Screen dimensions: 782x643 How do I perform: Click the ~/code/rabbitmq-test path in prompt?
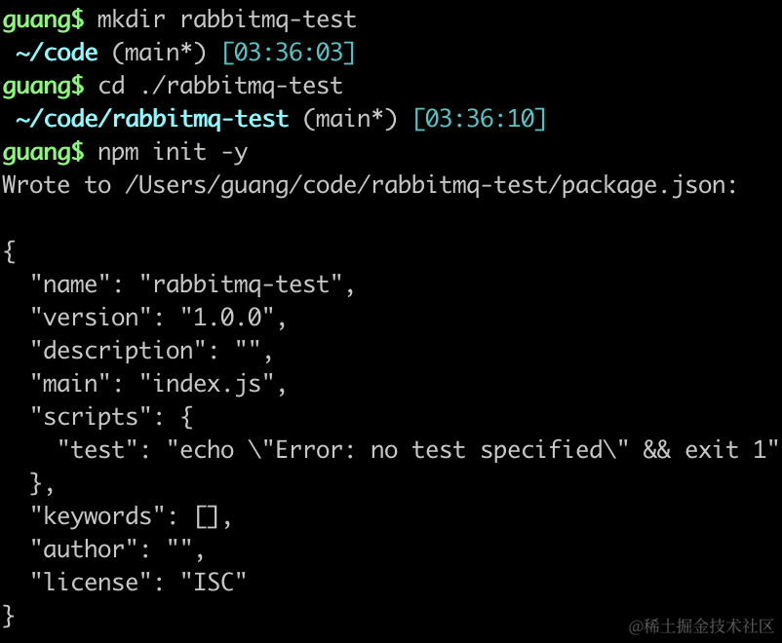[152, 120]
